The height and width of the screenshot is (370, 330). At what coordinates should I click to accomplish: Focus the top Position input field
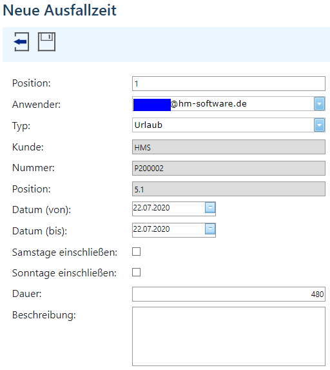pos(228,83)
